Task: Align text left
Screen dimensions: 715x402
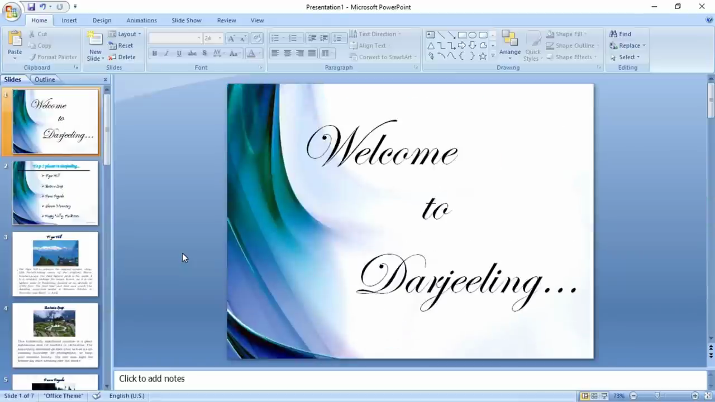Action: (275, 54)
